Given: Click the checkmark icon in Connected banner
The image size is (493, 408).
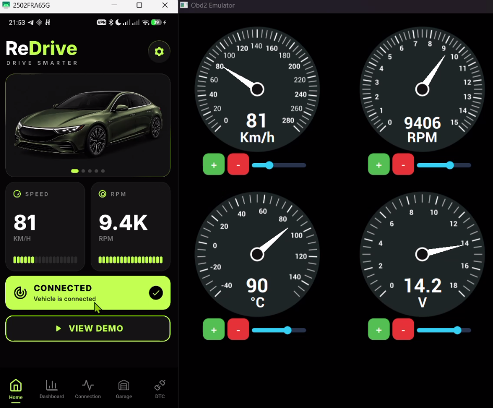Looking at the screenshot, I should 156,293.
